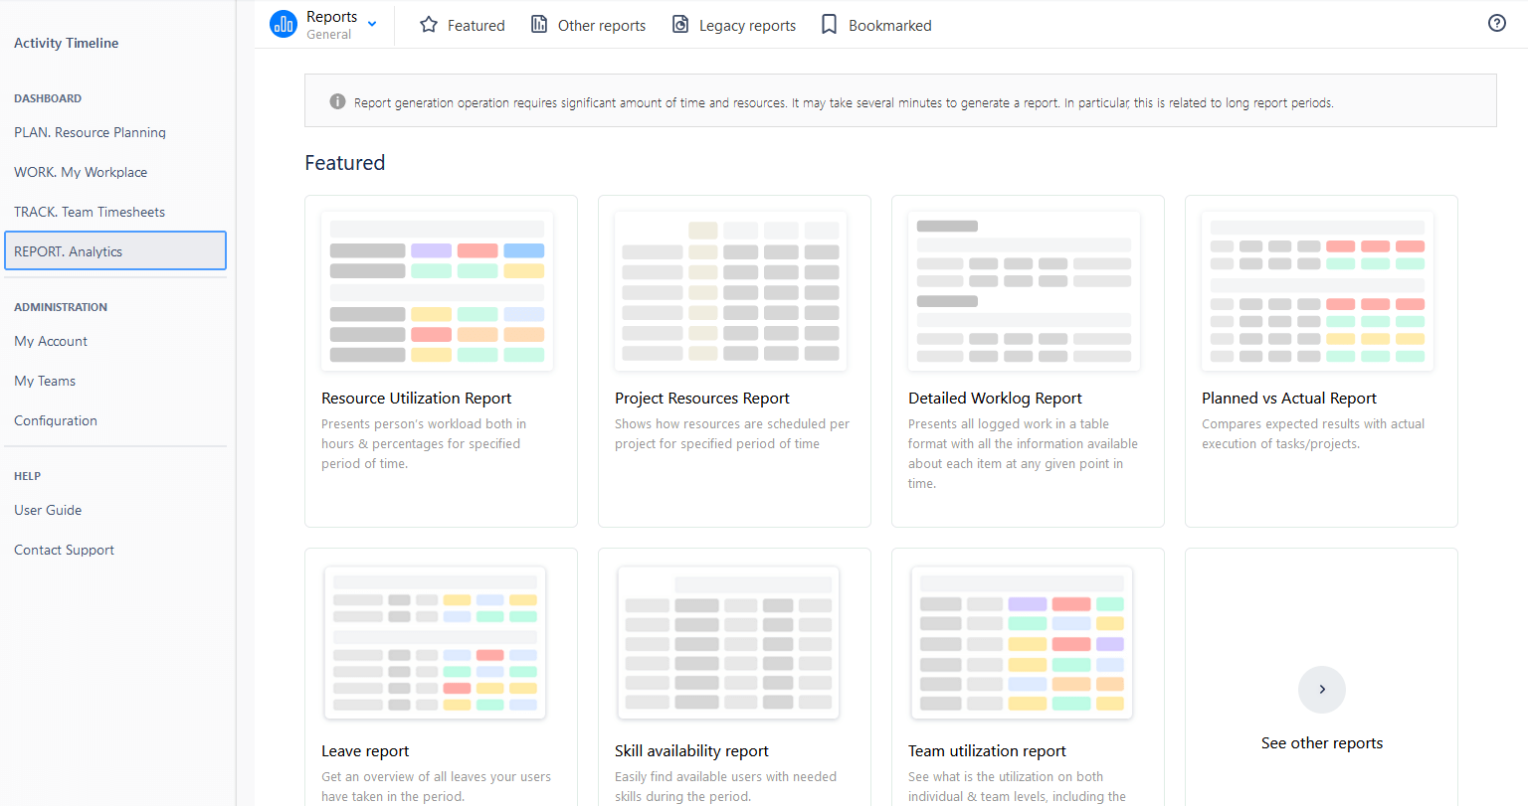Image resolution: width=1528 pixels, height=806 pixels.
Task: Click the Planned vs Actual Report title
Action: tap(1288, 398)
